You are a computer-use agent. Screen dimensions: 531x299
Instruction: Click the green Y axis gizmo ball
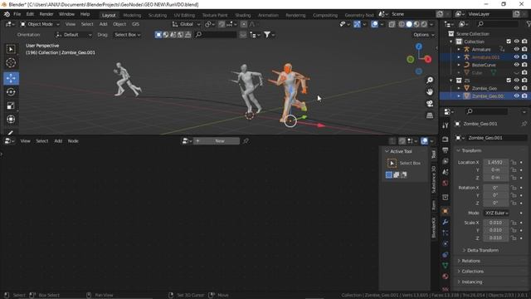[x=411, y=60]
